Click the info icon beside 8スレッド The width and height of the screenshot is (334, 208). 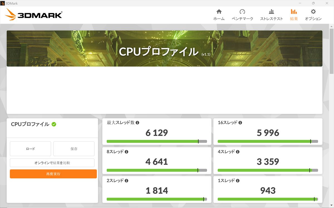(x=126, y=152)
